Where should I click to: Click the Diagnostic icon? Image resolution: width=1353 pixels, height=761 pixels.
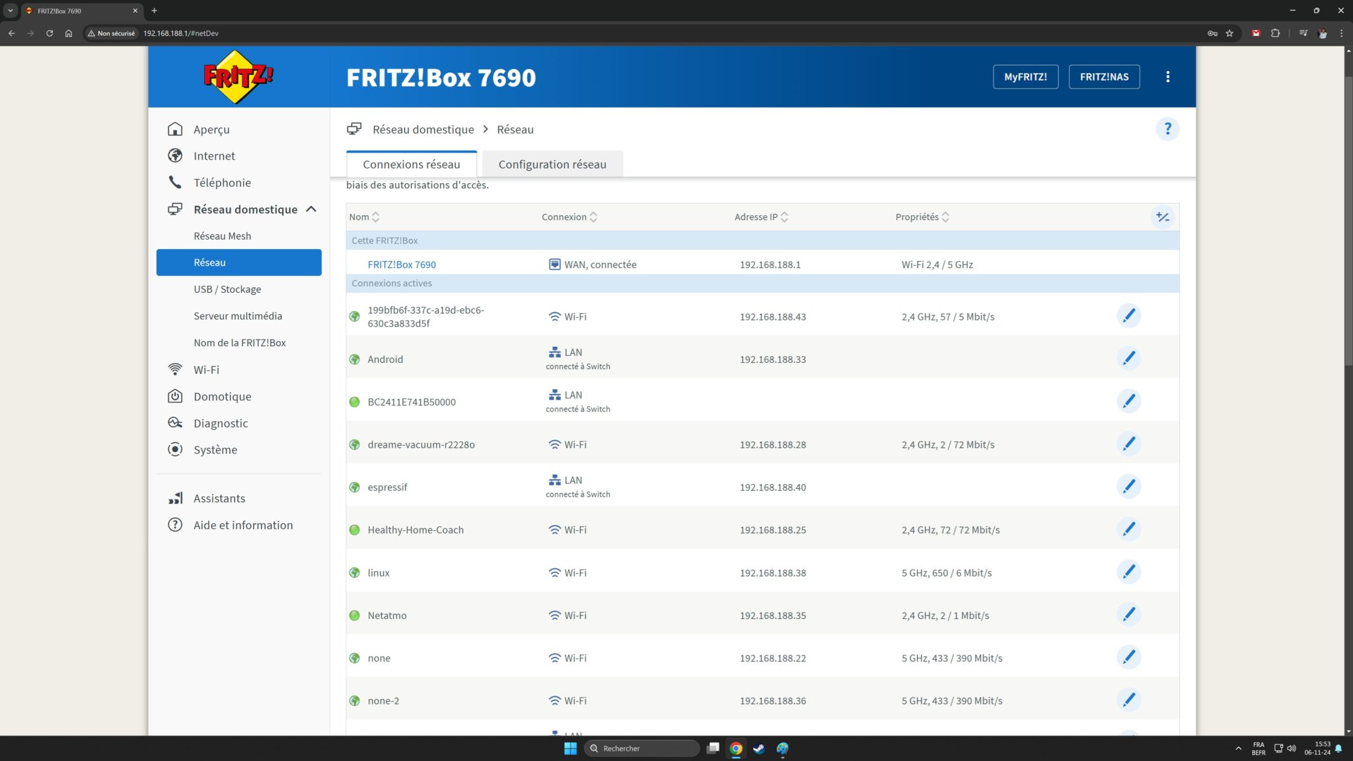click(x=175, y=423)
